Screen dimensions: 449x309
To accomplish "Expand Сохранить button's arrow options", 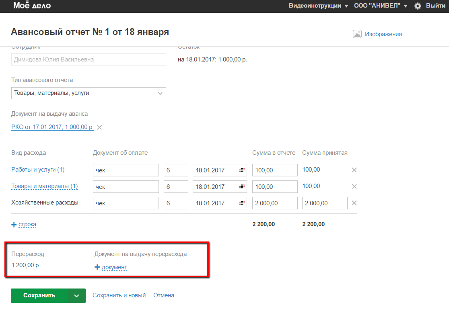I will pos(76,296).
